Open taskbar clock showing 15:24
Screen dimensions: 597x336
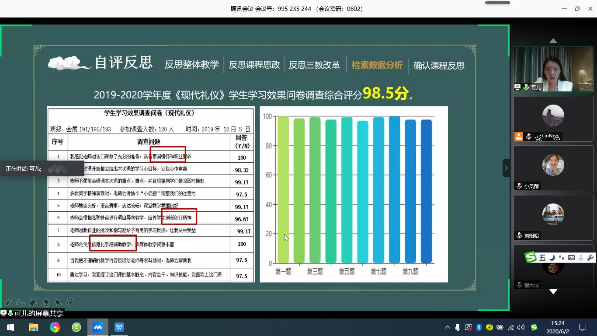coord(558,327)
